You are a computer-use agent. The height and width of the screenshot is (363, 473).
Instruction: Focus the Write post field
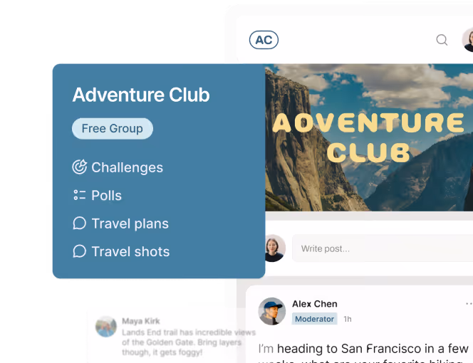[383, 248]
